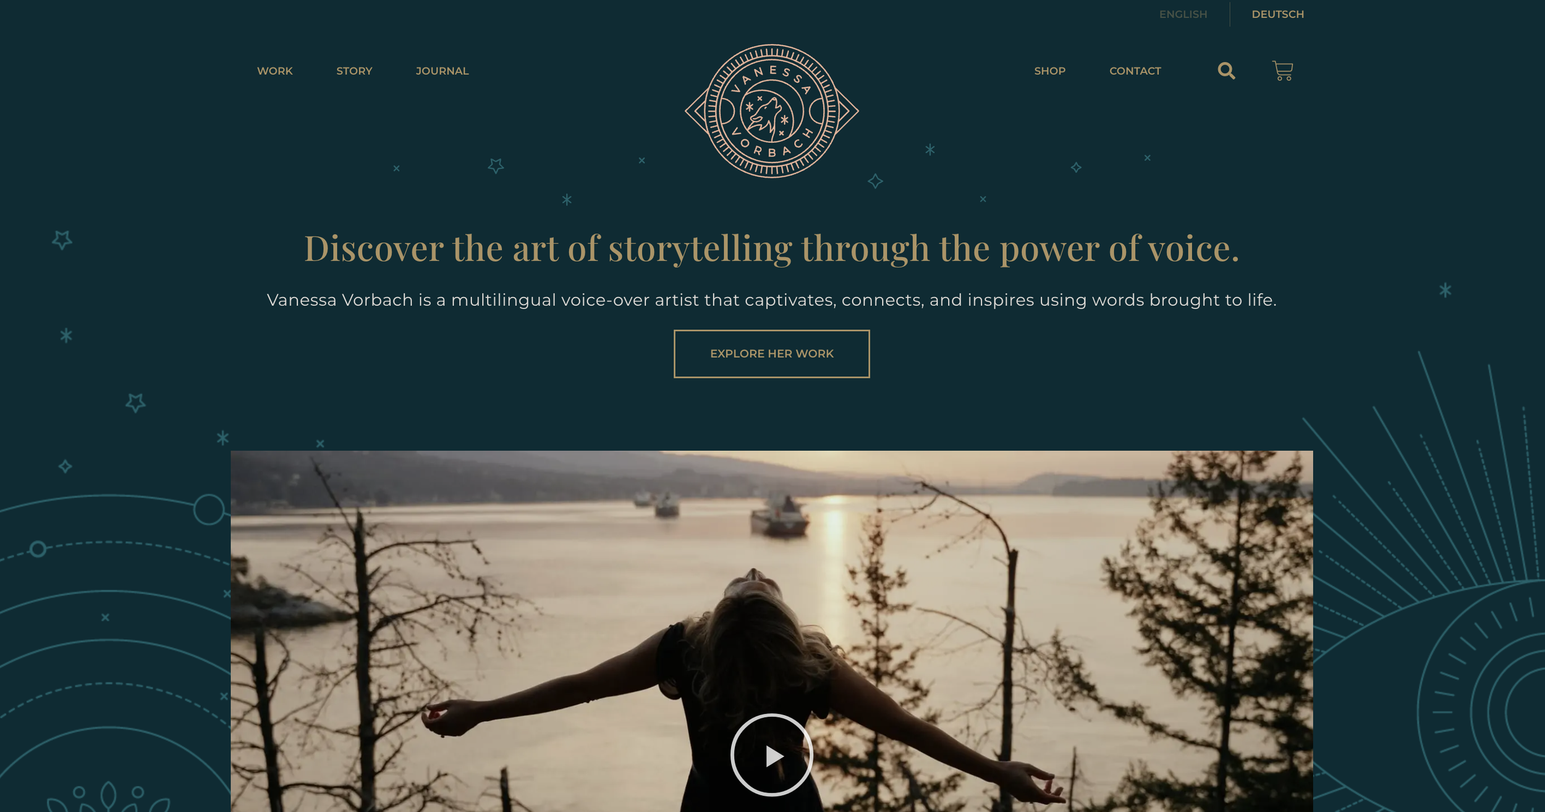Click the sunset video thumbnail image
The width and height of the screenshot is (1545, 812).
[771, 631]
